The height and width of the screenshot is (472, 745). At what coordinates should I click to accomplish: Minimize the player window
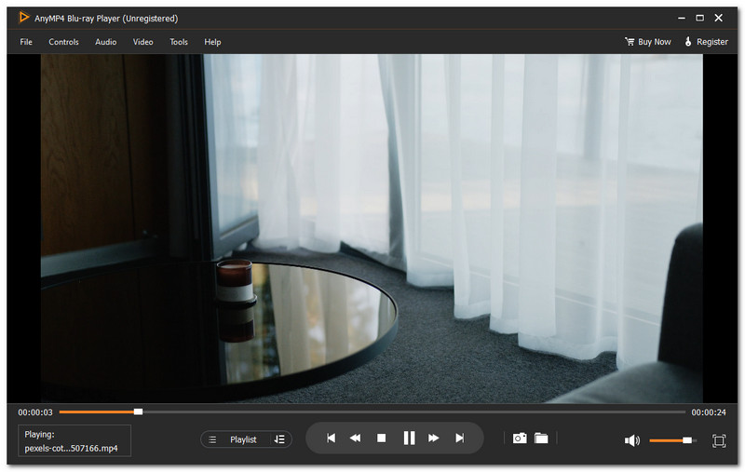click(x=682, y=18)
